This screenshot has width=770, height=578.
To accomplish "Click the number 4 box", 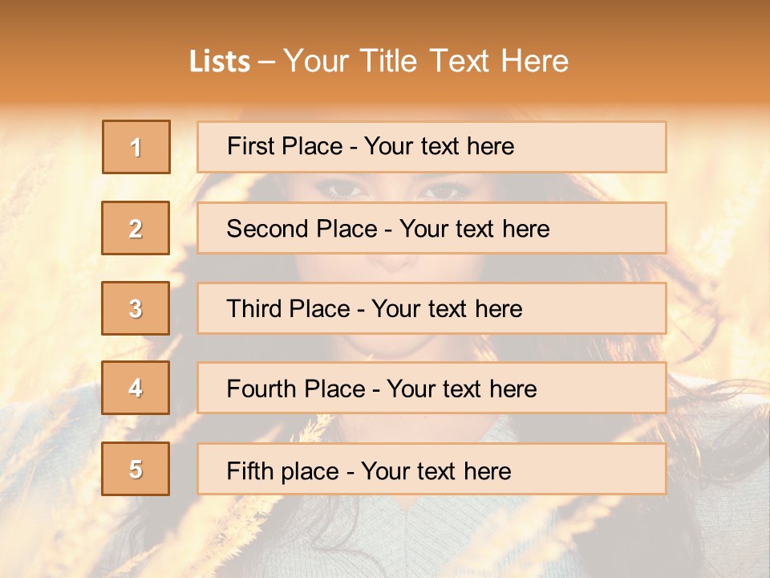I will 136,388.
